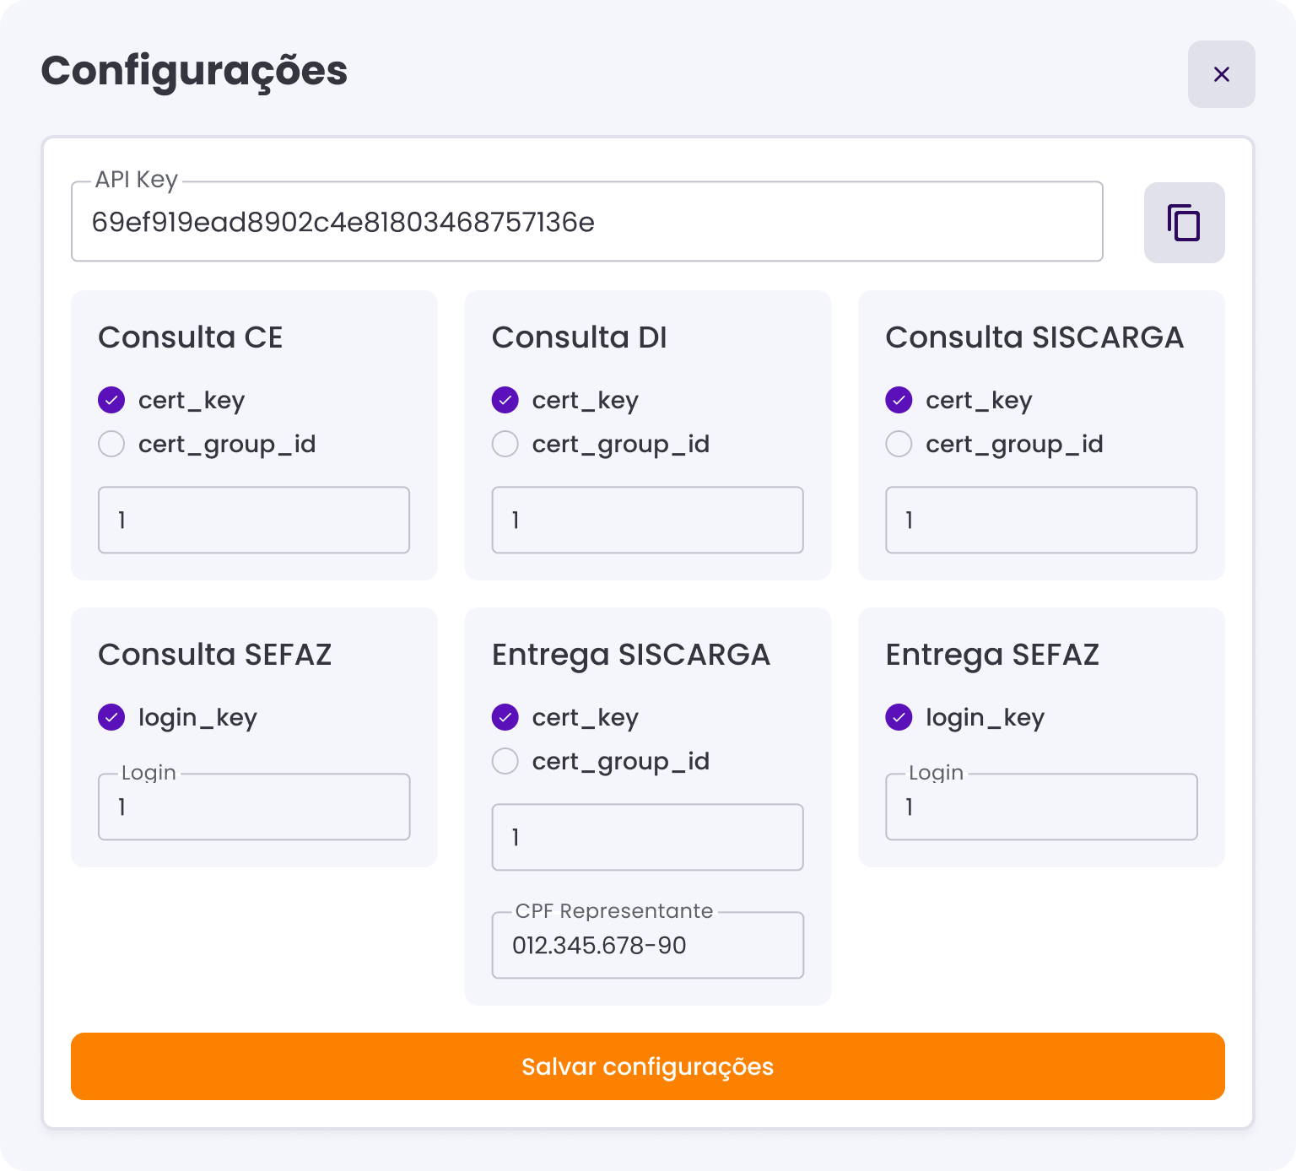Click the Consulta CE value field
This screenshot has height=1171, width=1296.
254,520
